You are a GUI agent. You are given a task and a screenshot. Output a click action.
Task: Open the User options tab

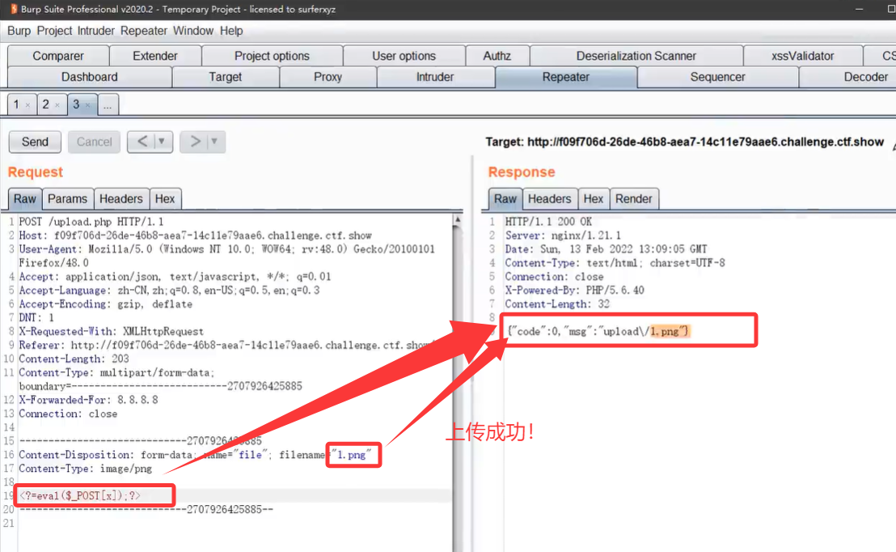point(404,56)
